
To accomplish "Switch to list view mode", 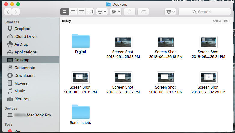I will click(73, 12).
